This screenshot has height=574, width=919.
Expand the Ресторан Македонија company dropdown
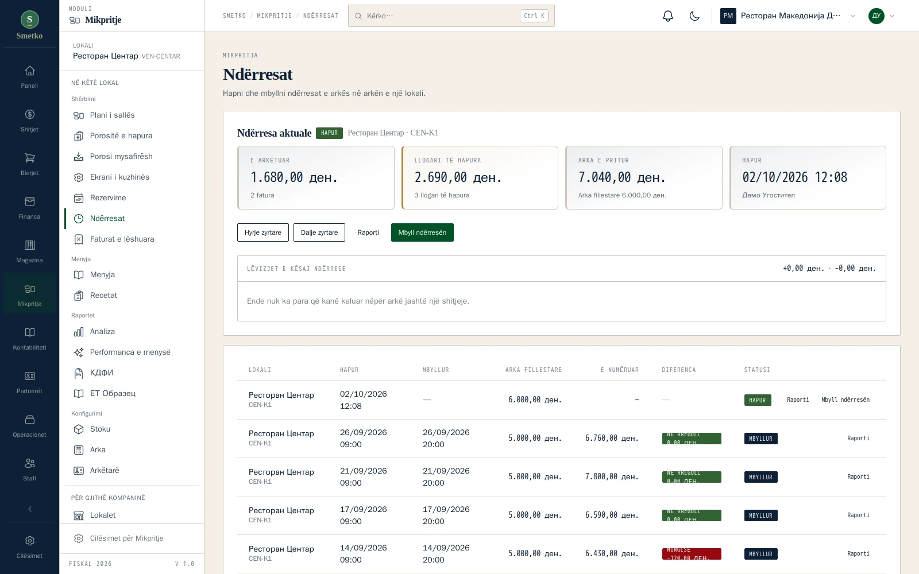[x=788, y=16]
